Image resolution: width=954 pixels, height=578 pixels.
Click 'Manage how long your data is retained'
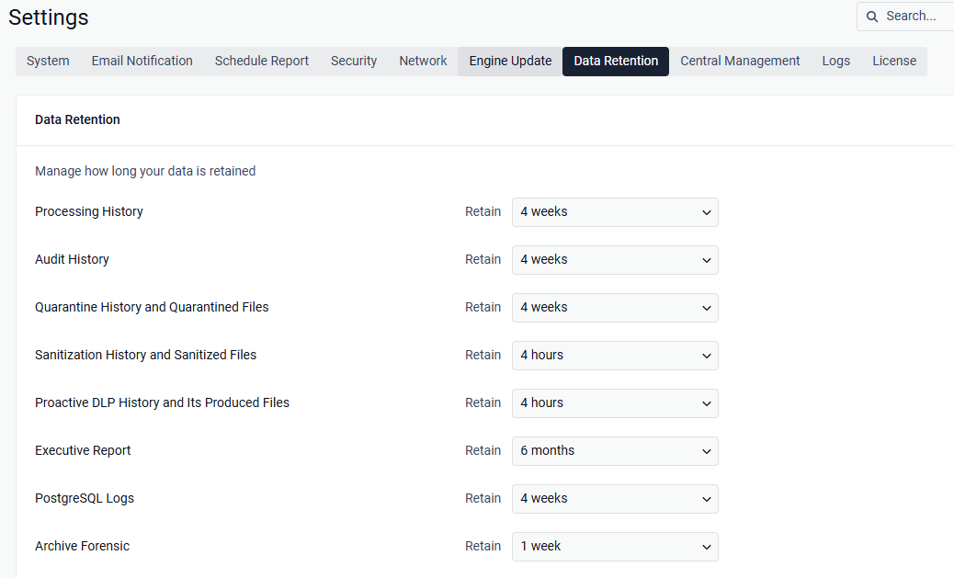pyautogui.click(x=145, y=171)
